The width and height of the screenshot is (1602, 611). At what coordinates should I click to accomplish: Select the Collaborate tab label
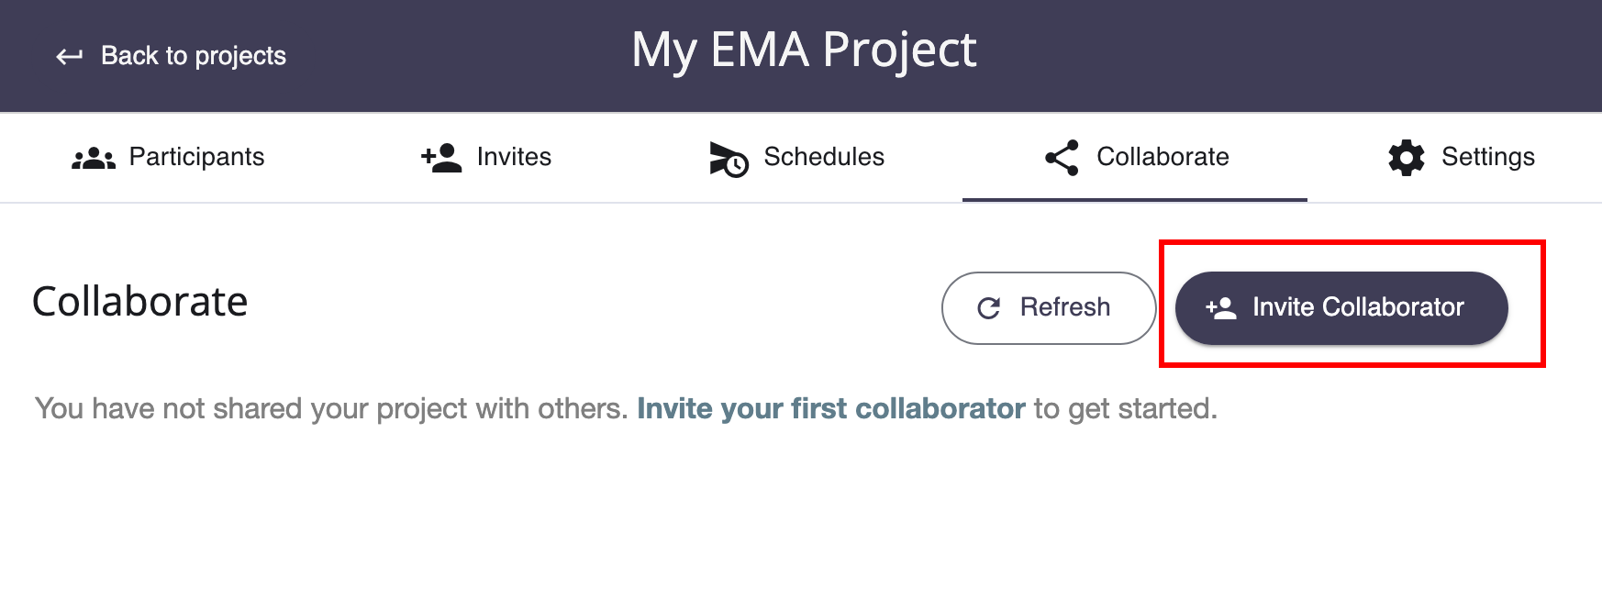pos(1163,157)
